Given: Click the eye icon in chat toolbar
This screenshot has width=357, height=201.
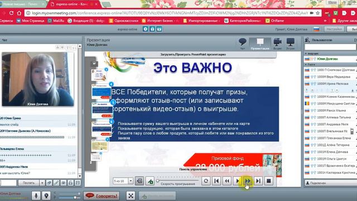Looking at the screenshot, I should pos(63,183).
